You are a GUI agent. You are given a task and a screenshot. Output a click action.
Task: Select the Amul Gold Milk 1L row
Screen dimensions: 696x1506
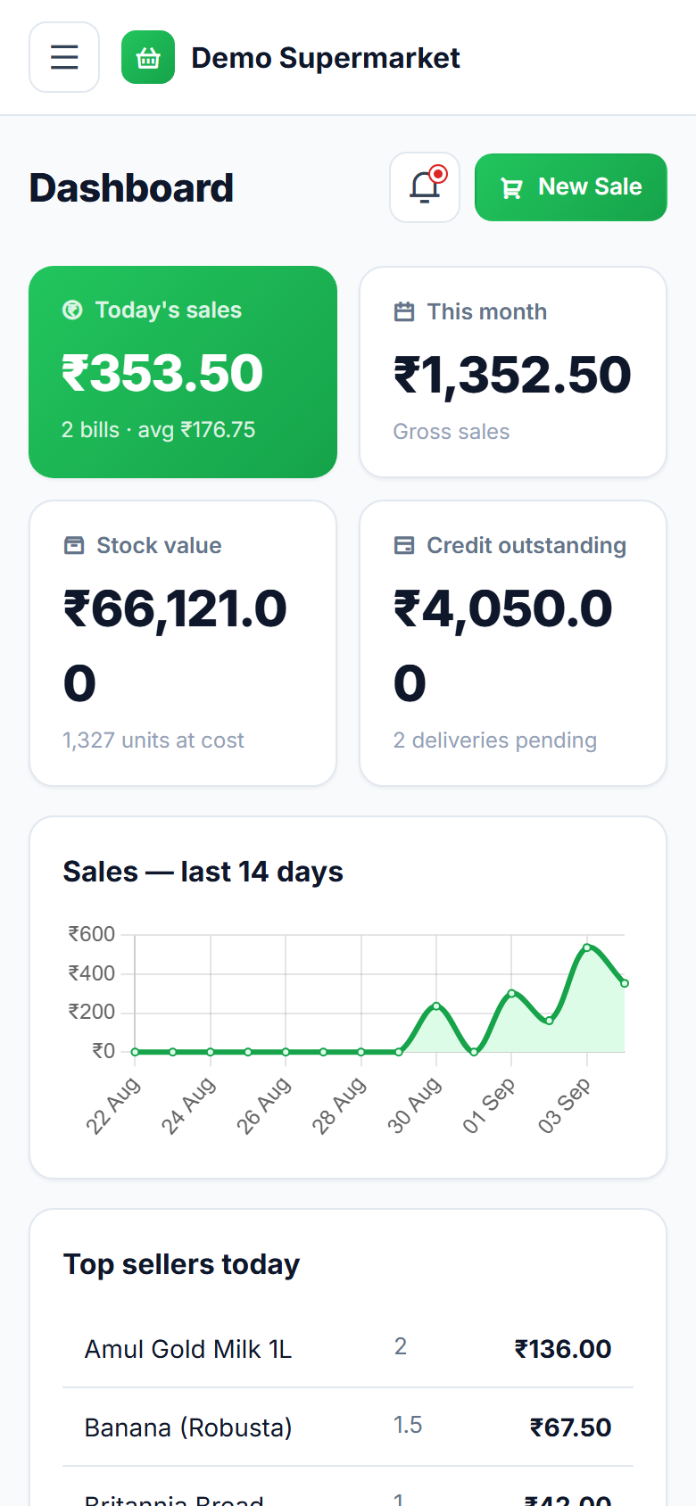coord(348,1348)
